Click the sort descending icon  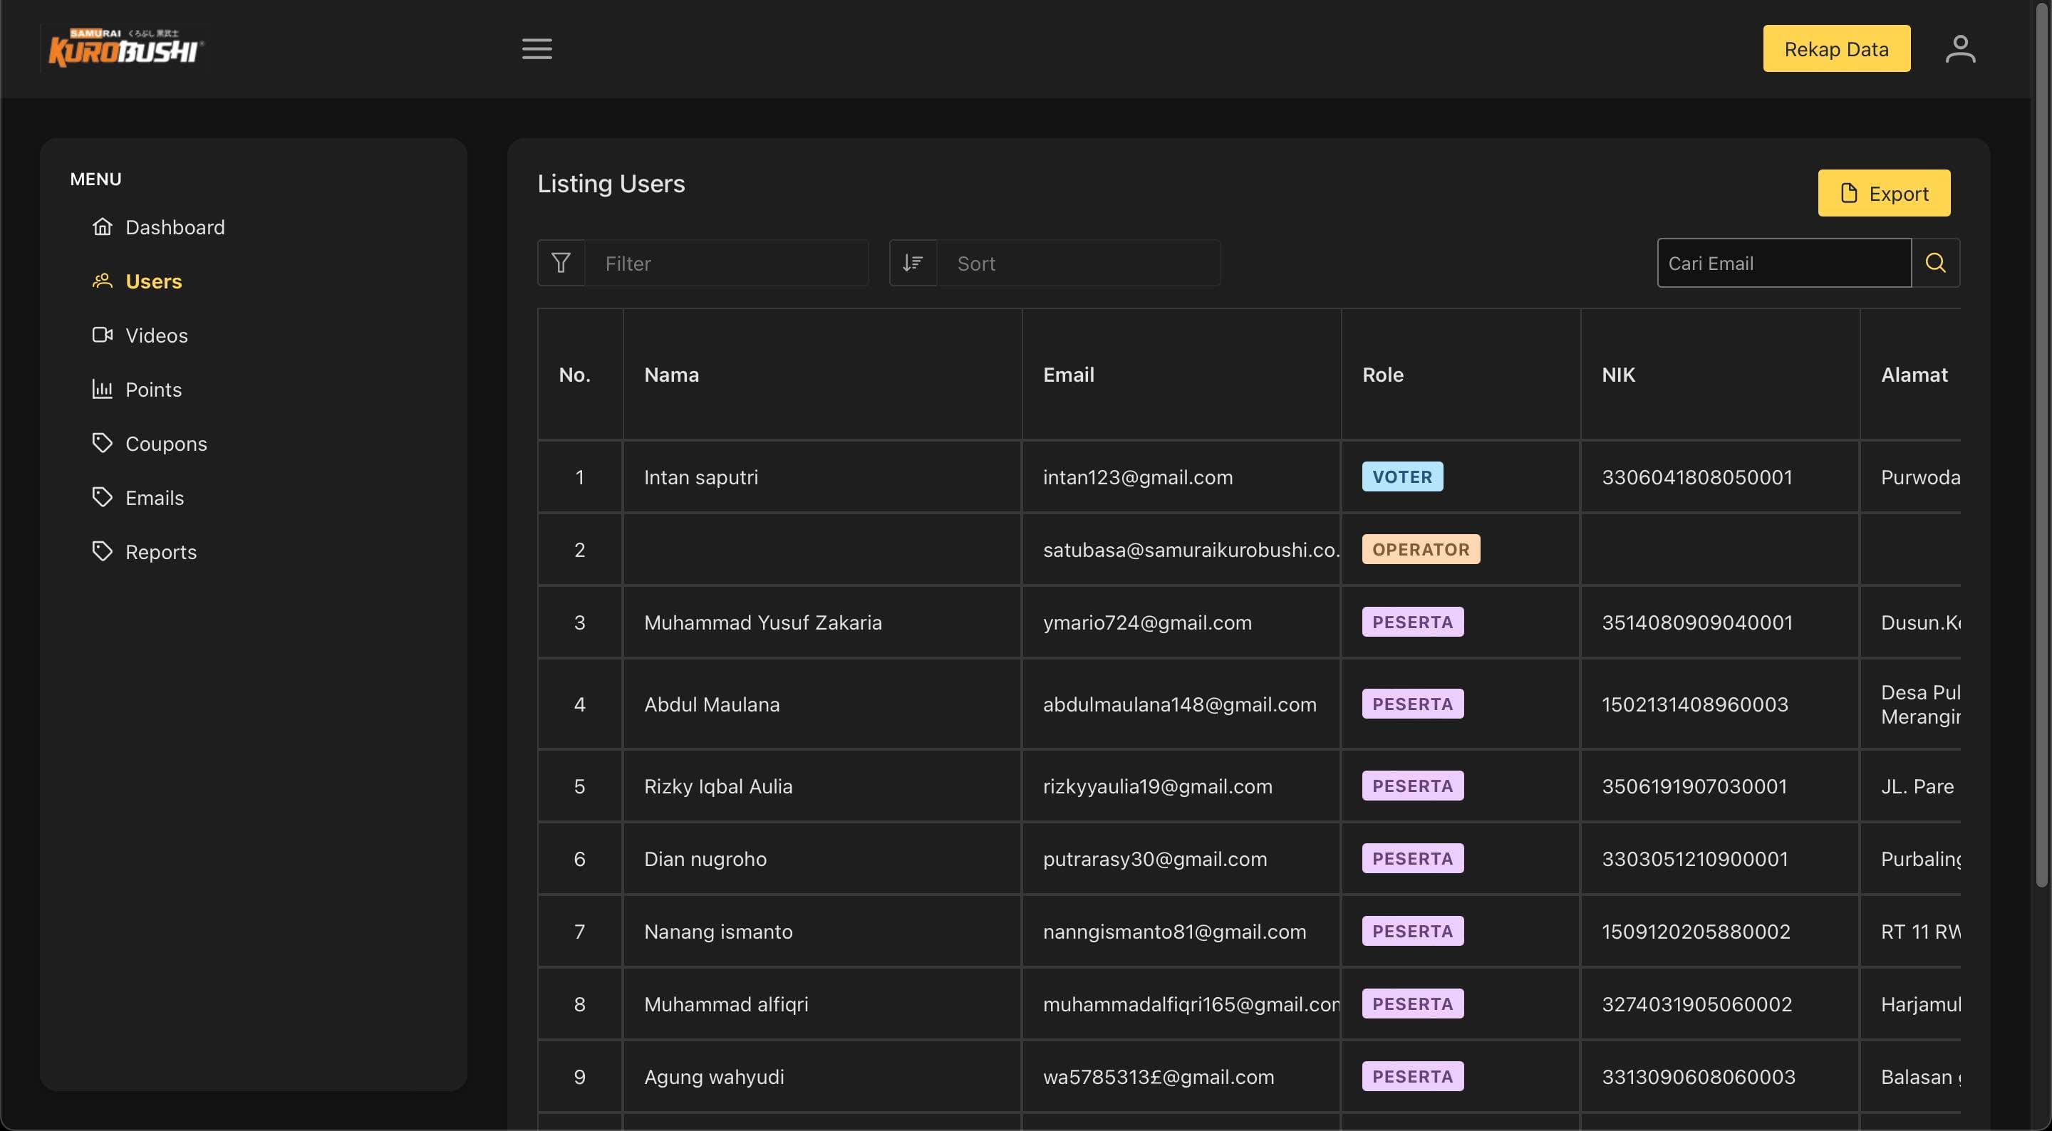click(913, 263)
